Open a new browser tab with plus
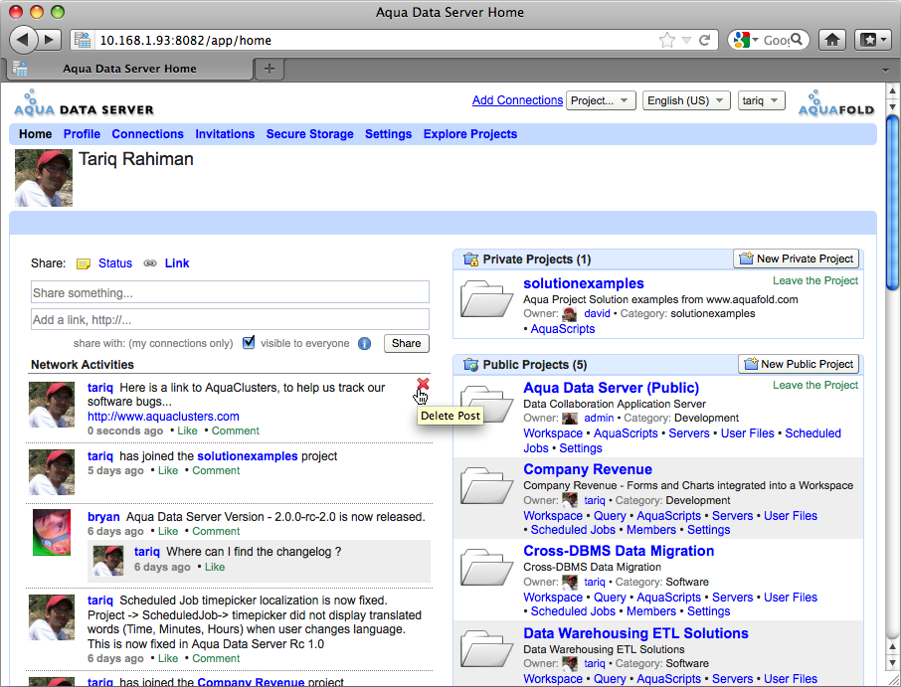Viewport: 901px width, 687px height. 269,69
